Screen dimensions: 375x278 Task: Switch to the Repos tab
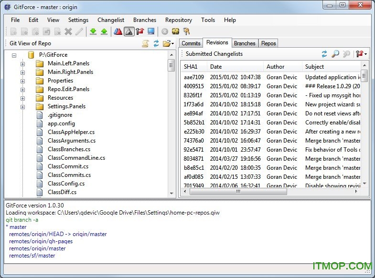(268, 43)
